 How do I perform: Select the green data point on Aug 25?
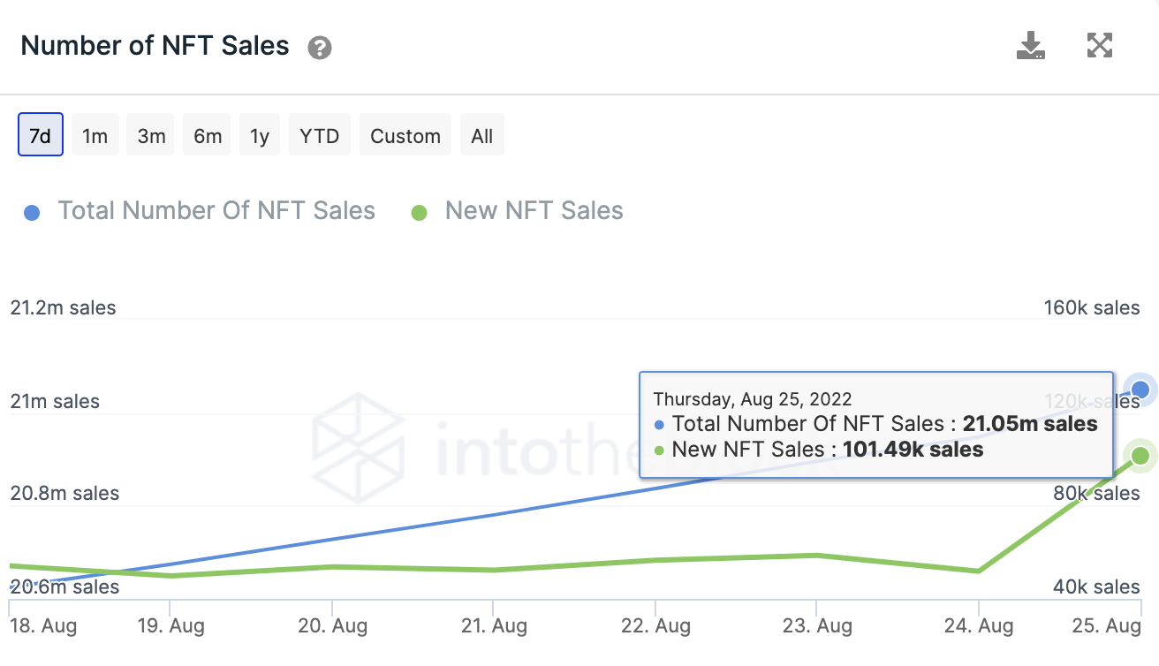(1139, 456)
